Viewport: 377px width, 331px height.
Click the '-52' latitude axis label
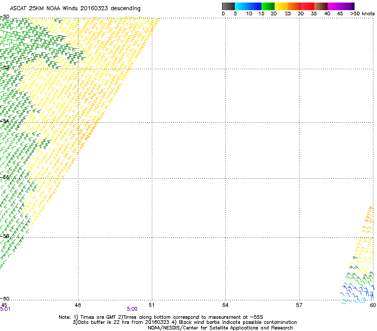(x=5, y=68)
